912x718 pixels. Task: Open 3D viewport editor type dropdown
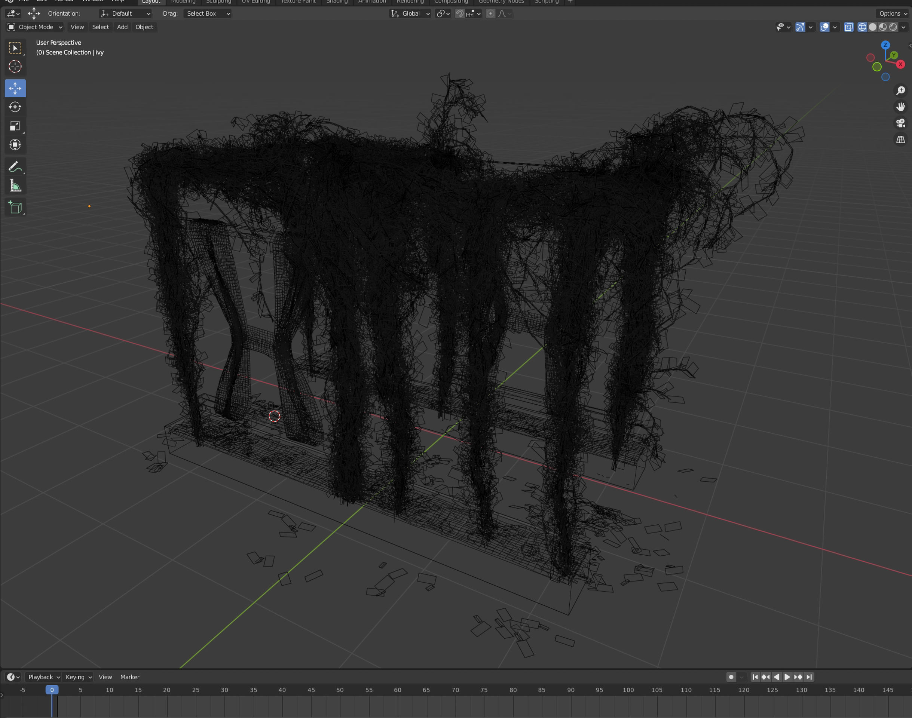(x=13, y=13)
